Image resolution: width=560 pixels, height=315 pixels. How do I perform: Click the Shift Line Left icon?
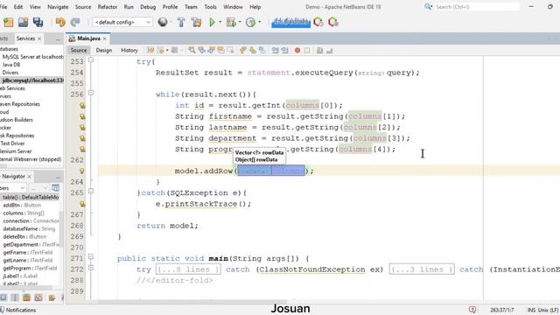coord(275,51)
